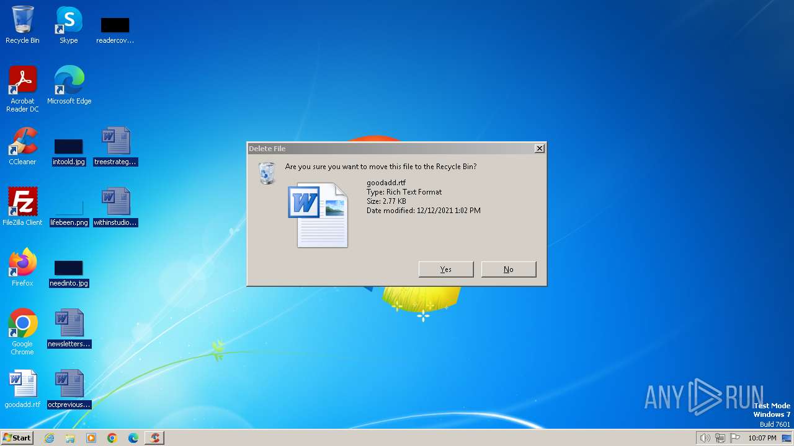The height and width of the screenshot is (446, 794).
Task: Click the network status tray icon
Action: tap(720, 438)
